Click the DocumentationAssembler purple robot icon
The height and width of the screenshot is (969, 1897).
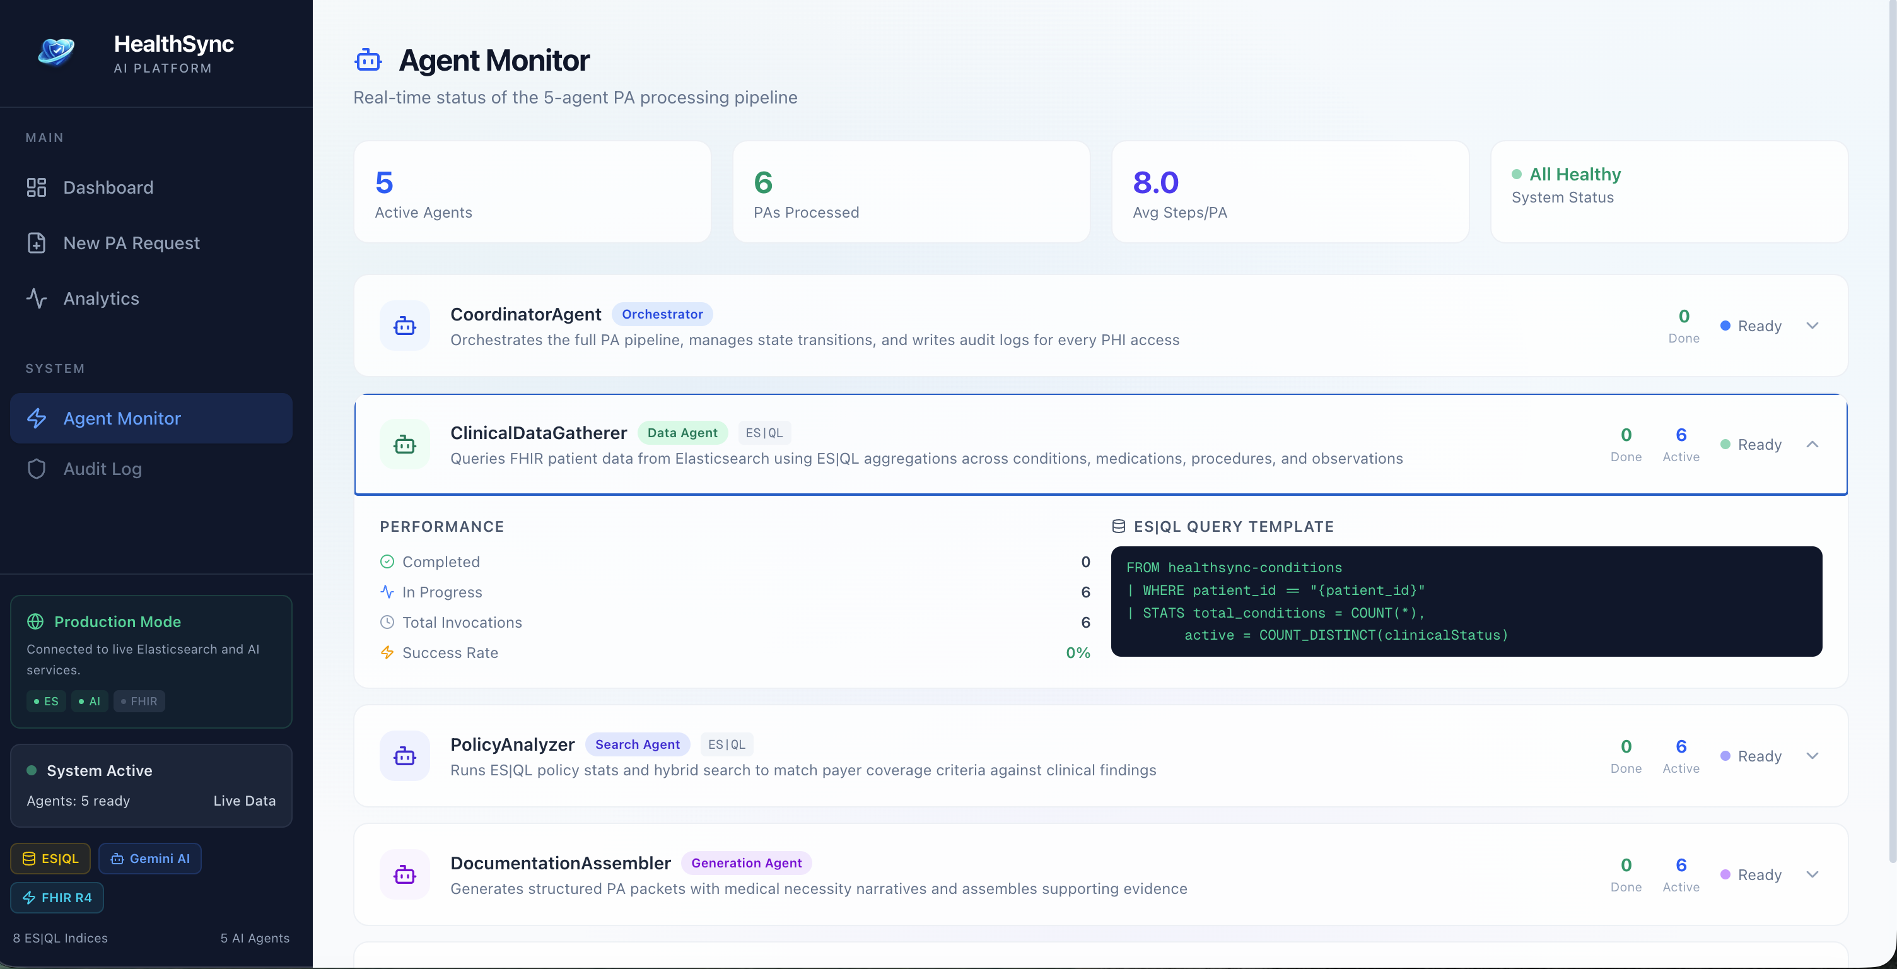(404, 874)
